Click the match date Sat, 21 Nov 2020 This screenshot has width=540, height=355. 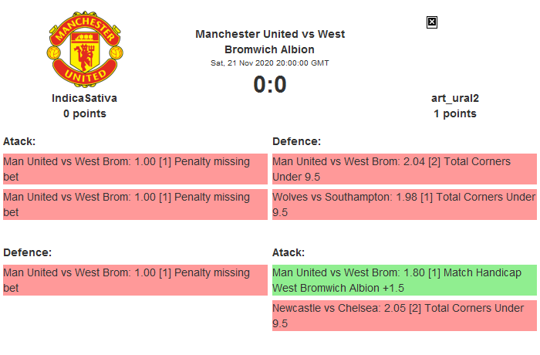270,63
